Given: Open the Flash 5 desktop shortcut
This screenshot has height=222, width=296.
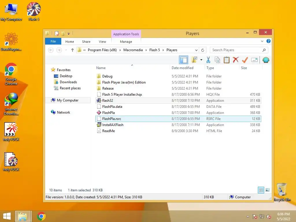Looking at the screenshot, I should (34, 11).
